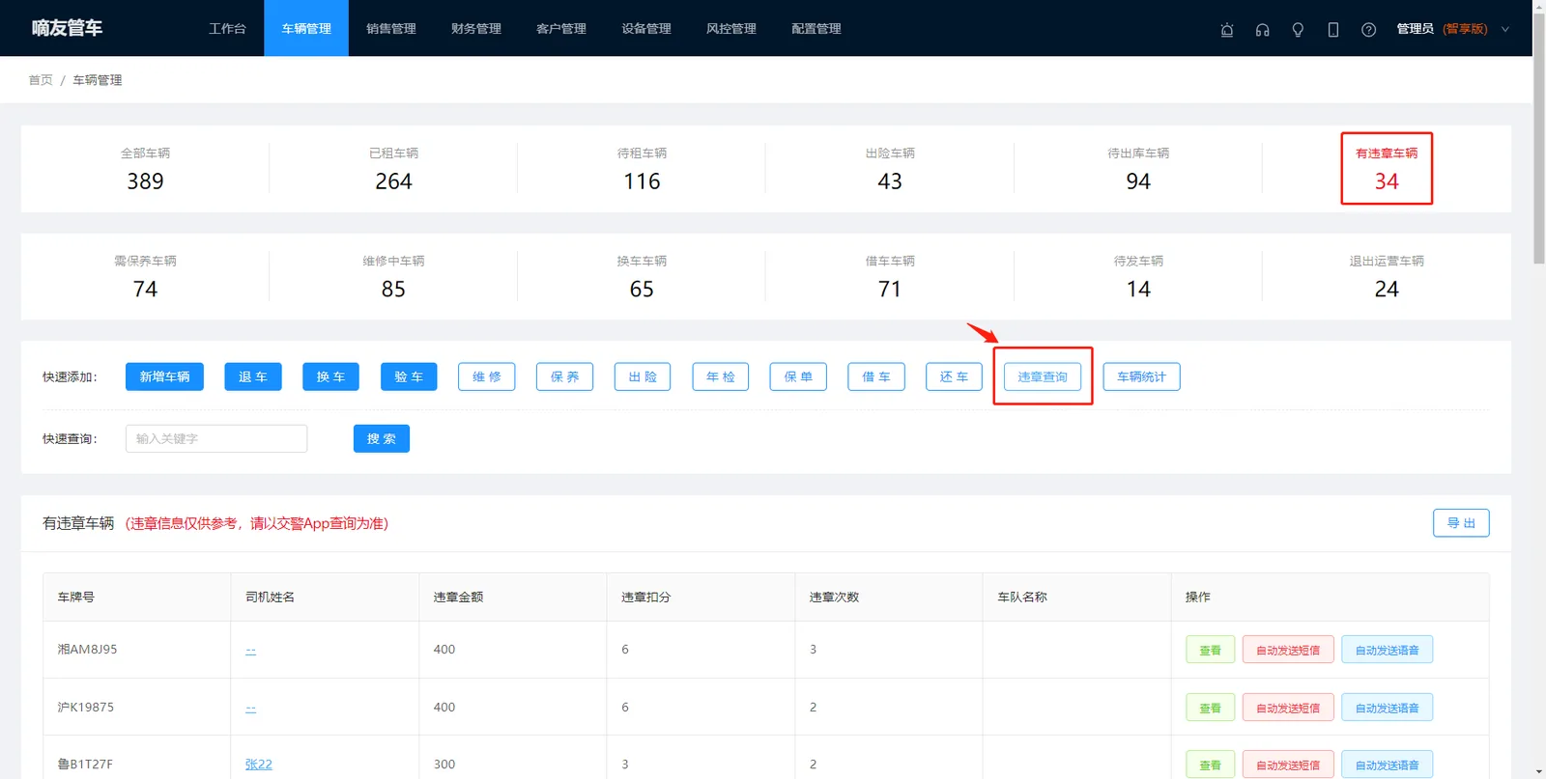Viewport: 1546px width, 779px height.
Task: Click the lightbulb tips icon
Action: 1298,29
